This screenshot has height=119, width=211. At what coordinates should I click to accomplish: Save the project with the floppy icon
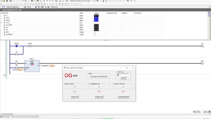tap(7, 1)
